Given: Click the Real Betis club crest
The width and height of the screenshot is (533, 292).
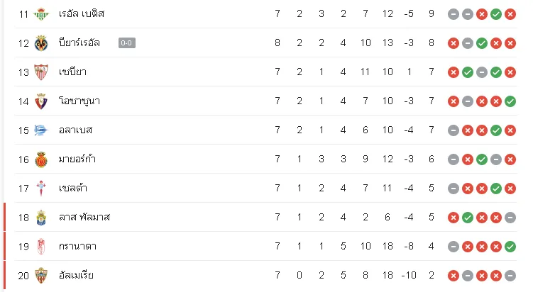Looking at the screenshot, I should point(41,14).
